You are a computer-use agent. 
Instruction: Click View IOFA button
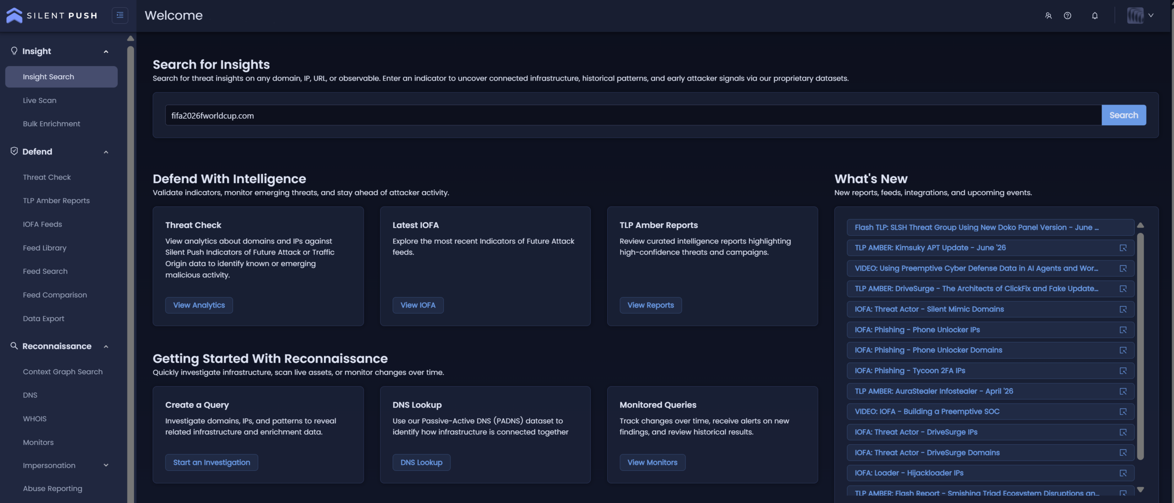tap(418, 305)
